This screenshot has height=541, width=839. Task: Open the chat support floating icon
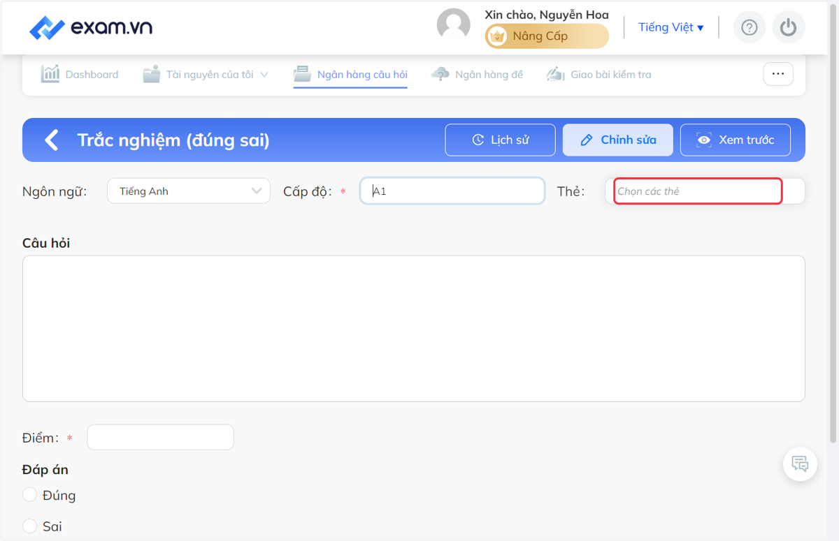coord(800,464)
